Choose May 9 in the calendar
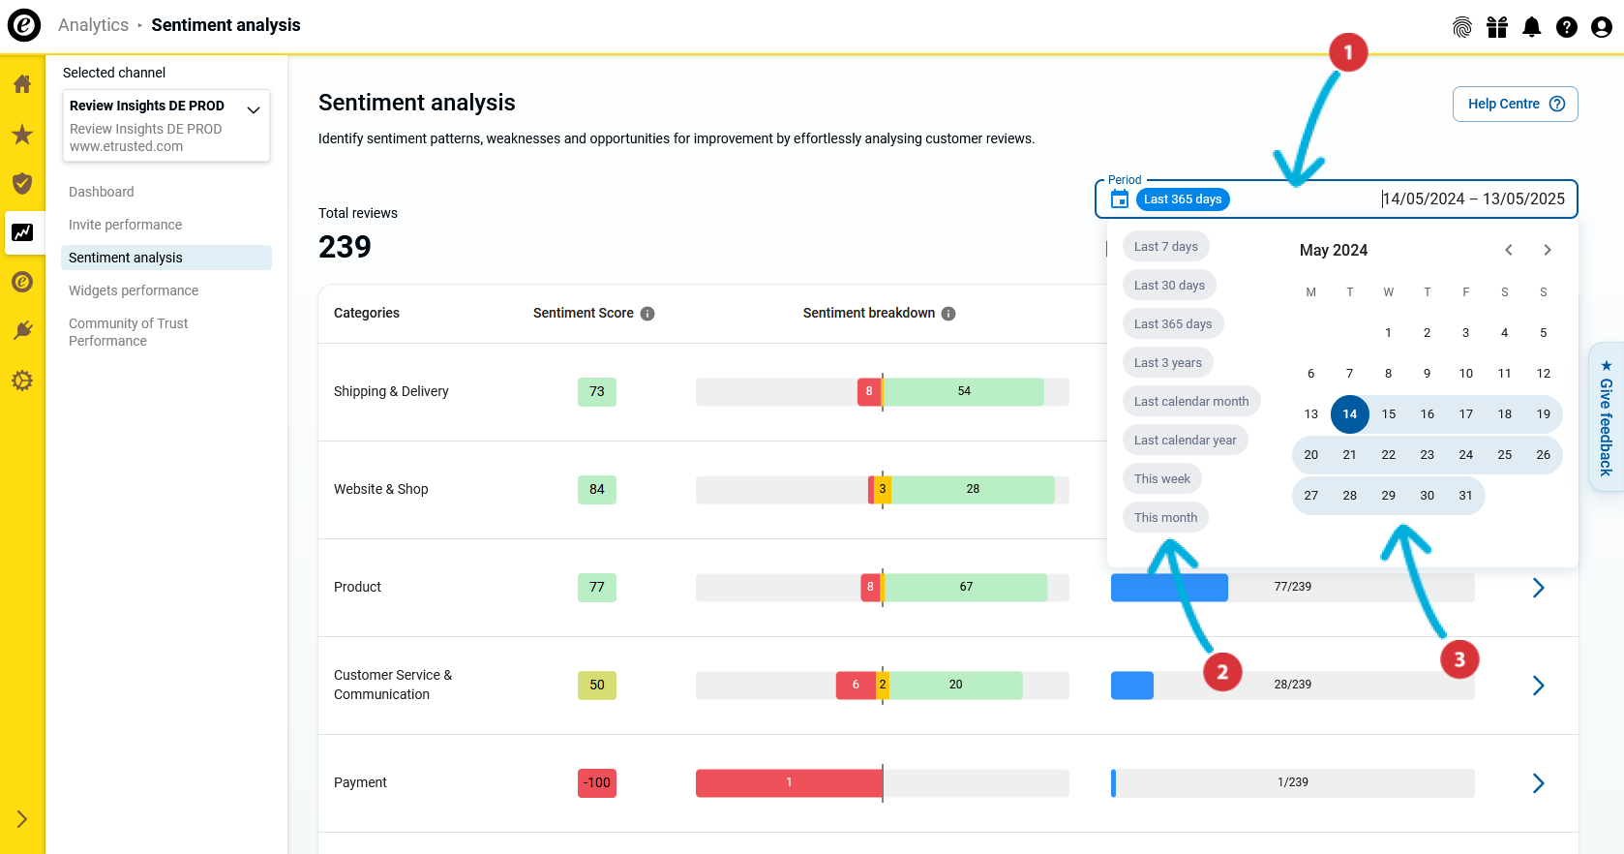The height and width of the screenshot is (854, 1624). coord(1428,374)
